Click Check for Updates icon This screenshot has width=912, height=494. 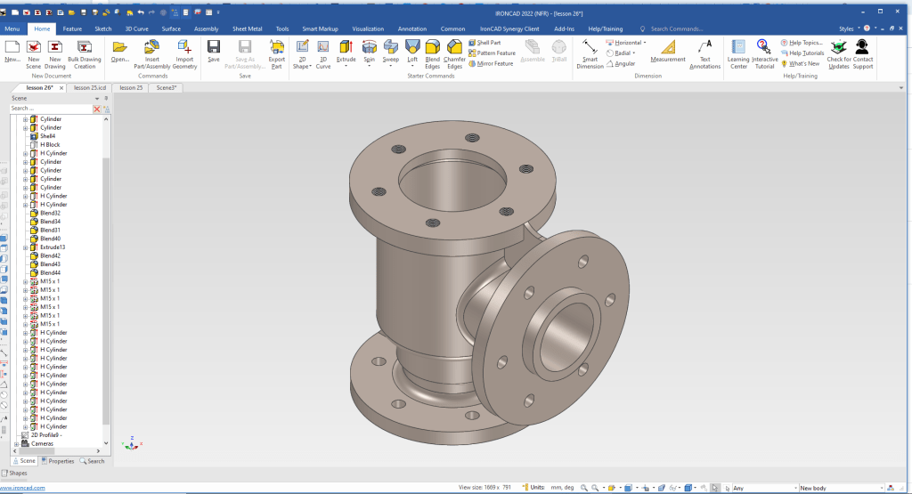838,46
